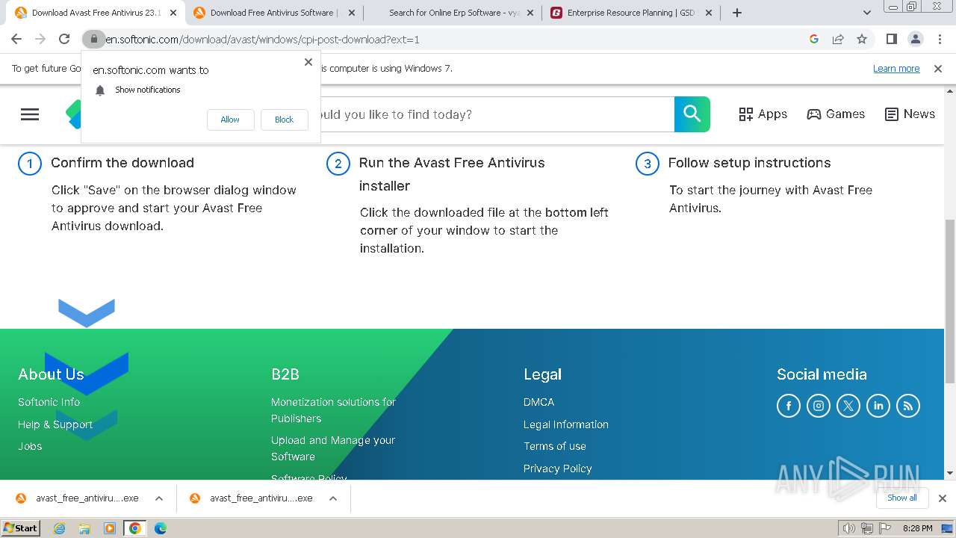The width and height of the screenshot is (956, 538).
Task: Click the Chrome taskbar icon
Action: 134,528
